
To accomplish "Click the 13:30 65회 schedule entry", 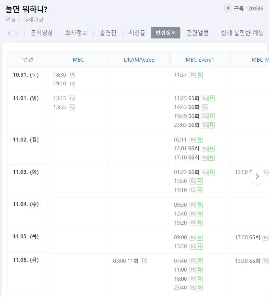I will [252, 261].
